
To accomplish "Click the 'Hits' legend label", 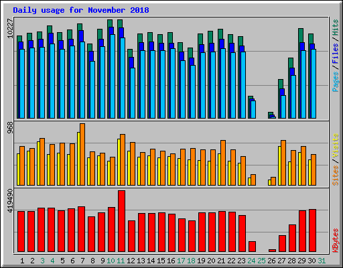I will pos(335,27).
